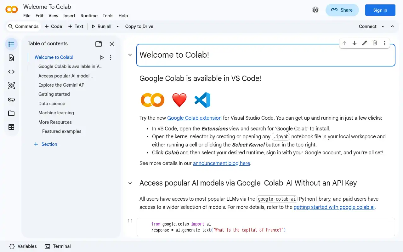Screen dimensions: 403x252
Task: Go to Access popular AI model... entry
Action: (x=65, y=76)
